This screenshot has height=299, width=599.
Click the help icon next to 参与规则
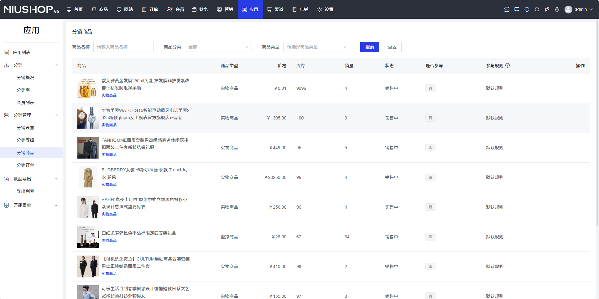508,65
